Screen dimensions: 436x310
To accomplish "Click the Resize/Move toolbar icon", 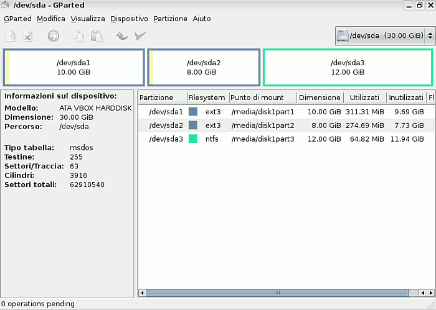I will click(x=54, y=36).
